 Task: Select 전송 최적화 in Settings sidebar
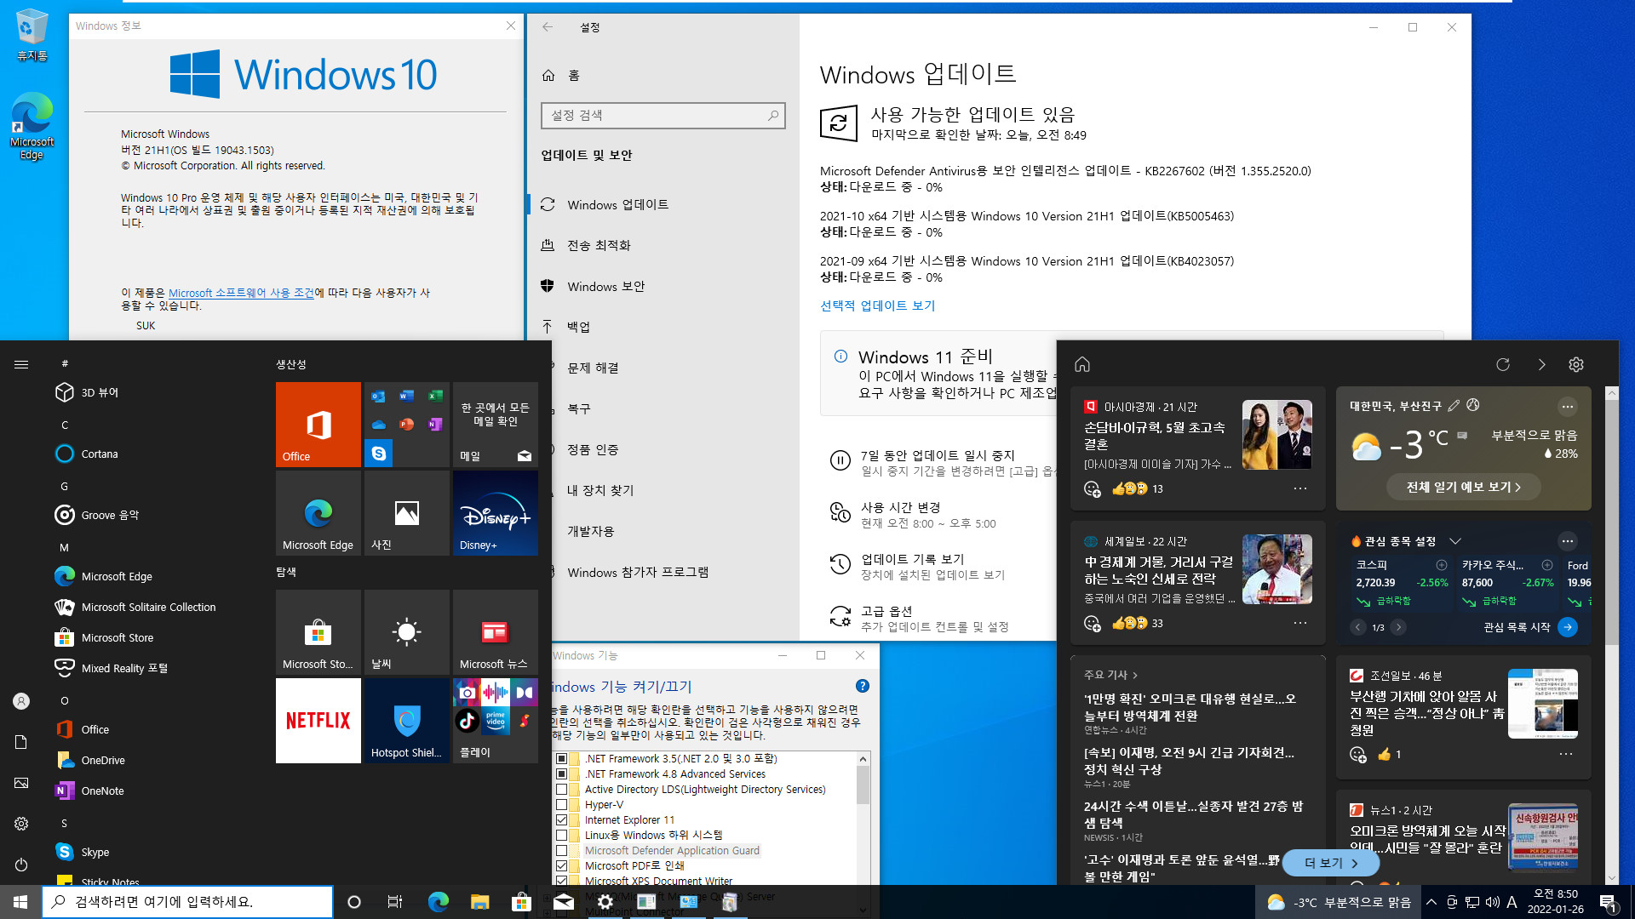663,245
